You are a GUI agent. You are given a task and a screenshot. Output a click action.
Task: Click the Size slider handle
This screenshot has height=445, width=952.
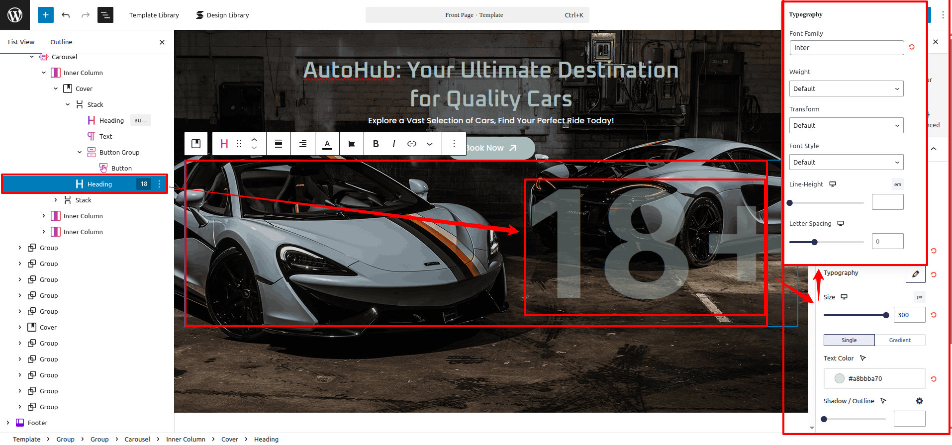pos(886,315)
